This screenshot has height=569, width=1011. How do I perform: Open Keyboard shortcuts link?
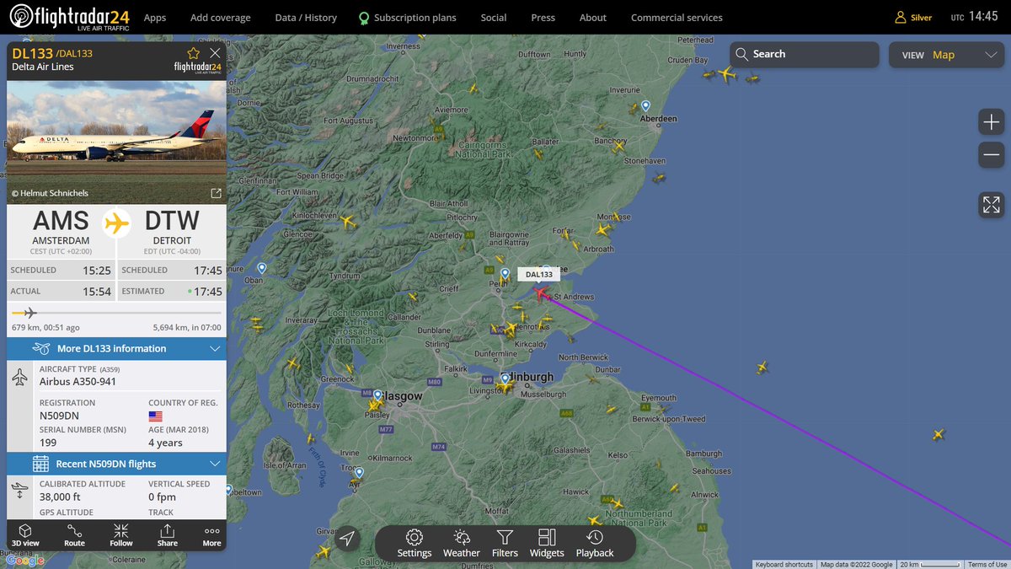click(x=784, y=565)
